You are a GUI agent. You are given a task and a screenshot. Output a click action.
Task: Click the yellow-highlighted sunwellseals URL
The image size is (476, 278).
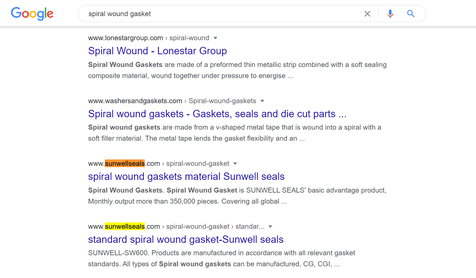pos(125,226)
